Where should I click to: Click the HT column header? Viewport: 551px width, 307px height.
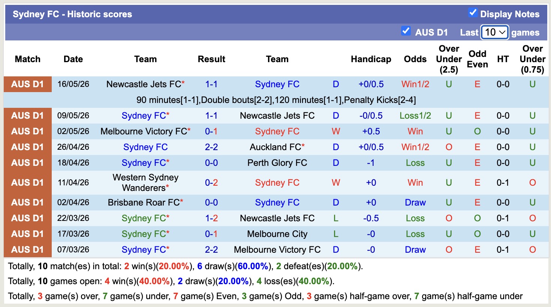(x=503, y=59)
